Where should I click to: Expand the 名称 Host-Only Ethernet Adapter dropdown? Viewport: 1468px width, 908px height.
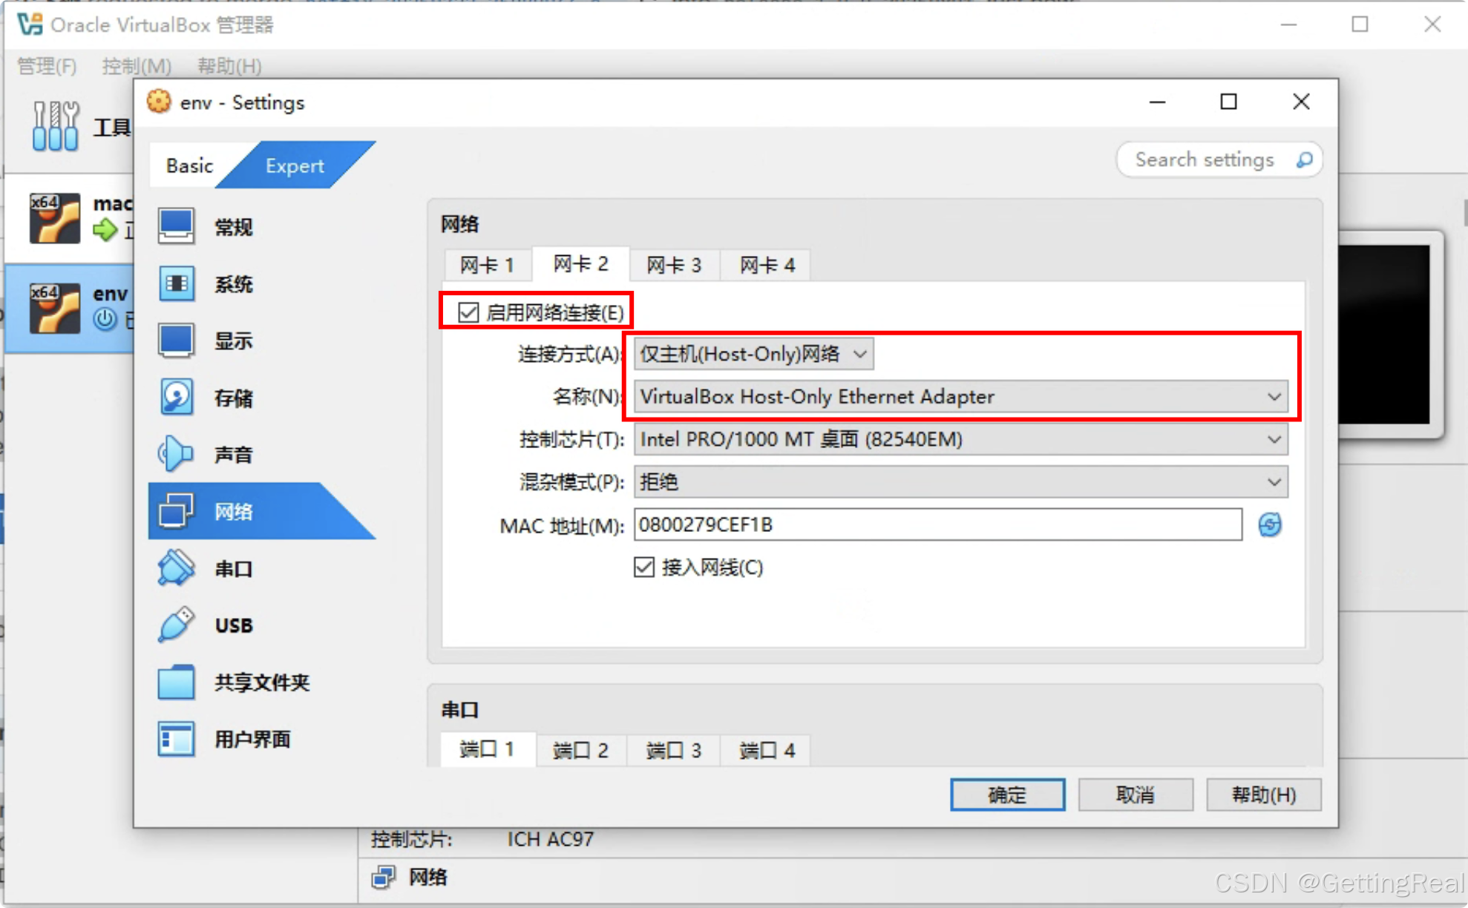click(961, 397)
